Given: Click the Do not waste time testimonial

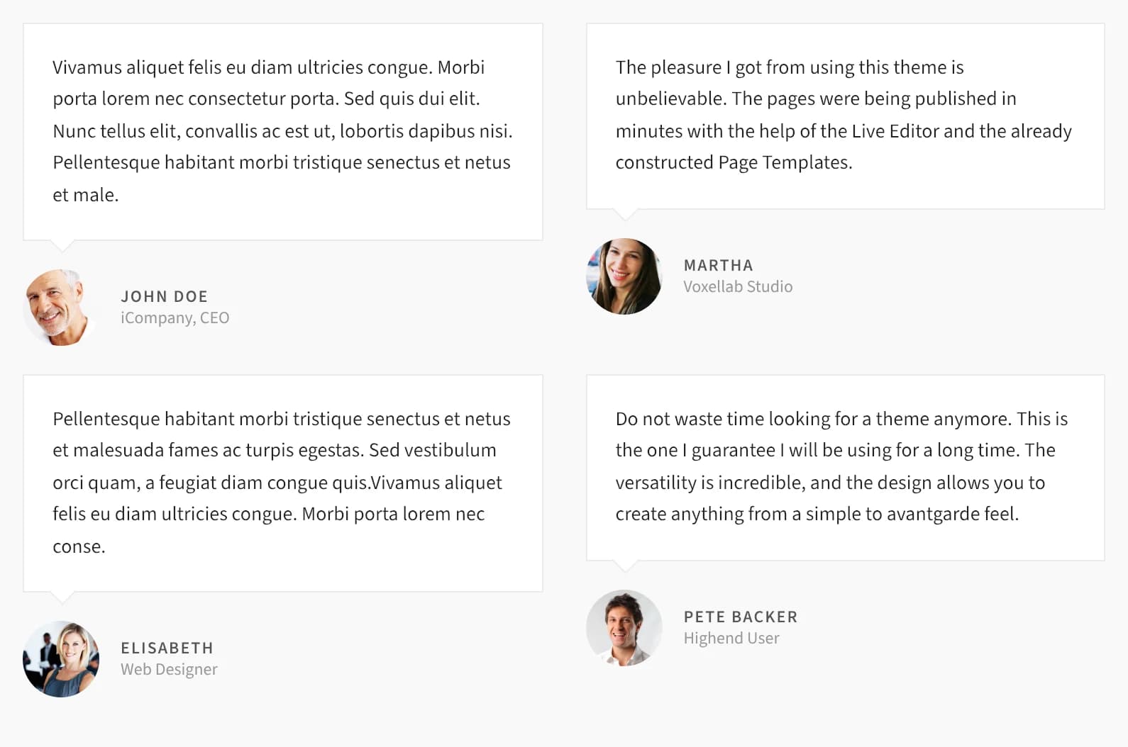Looking at the screenshot, I should point(846,468).
